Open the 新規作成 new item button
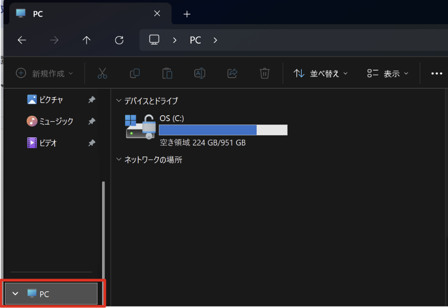This screenshot has width=448, height=308. click(x=44, y=74)
